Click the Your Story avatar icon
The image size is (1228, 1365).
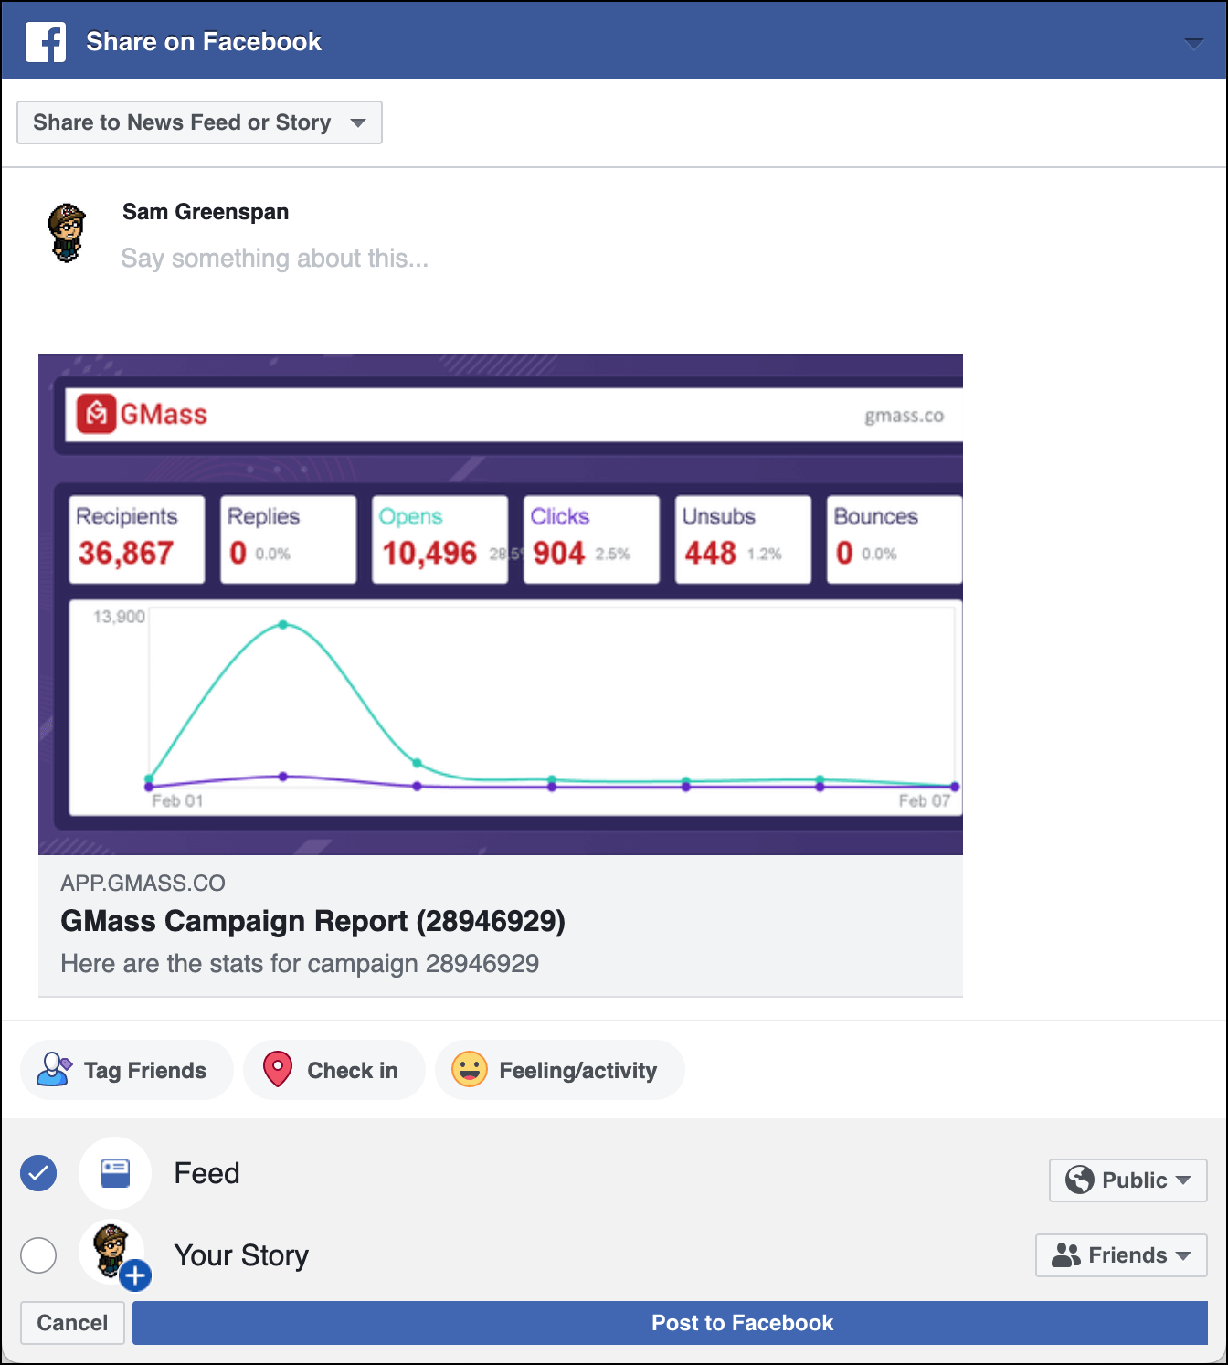pyautogui.click(x=112, y=1252)
